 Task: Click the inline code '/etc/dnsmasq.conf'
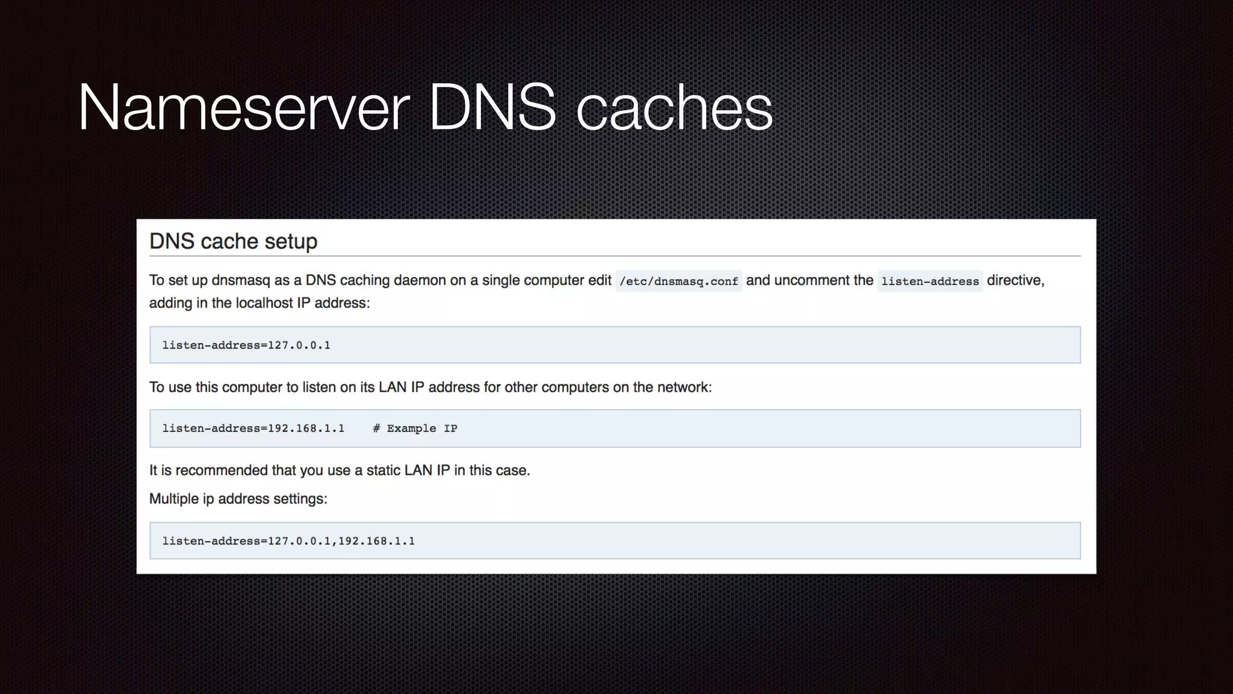tap(679, 281)
